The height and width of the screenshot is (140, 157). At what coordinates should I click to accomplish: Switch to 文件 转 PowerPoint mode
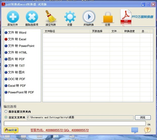pyautogui.click(x=21, y=46)
